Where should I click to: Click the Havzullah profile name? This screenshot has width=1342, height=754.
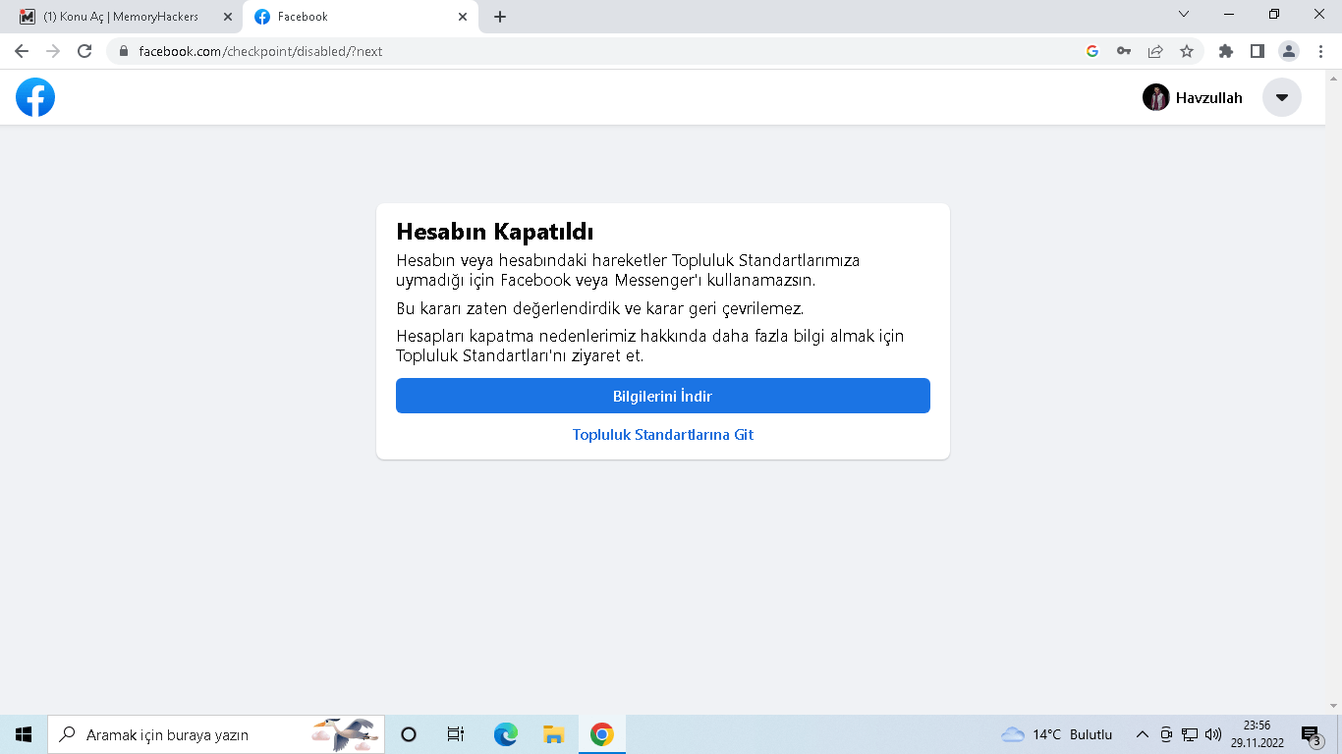pos(1209,98)
